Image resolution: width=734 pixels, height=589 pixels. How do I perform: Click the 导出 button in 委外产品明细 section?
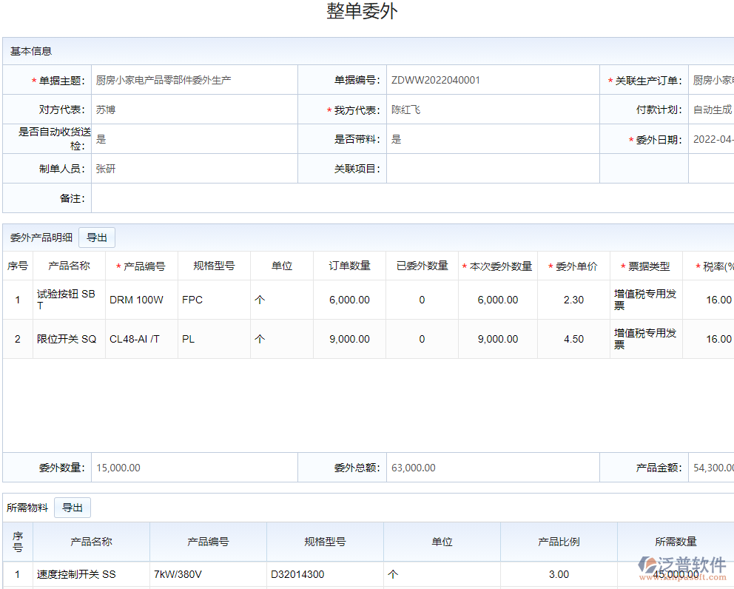[x=96, y=237]
